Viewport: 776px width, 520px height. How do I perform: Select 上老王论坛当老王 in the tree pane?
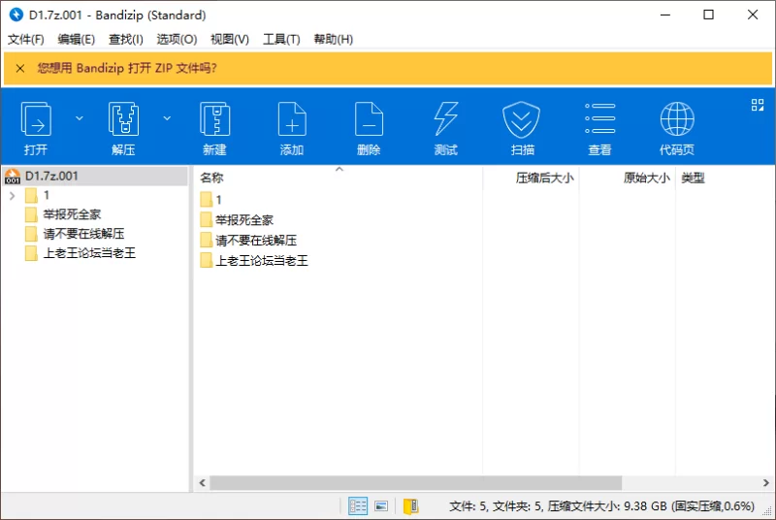(81, 253)
